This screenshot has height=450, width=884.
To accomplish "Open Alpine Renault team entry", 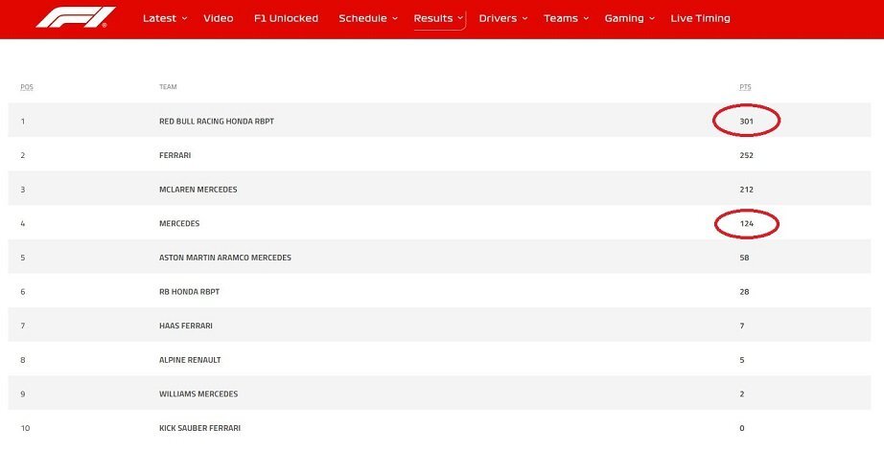I will pyautogui.click(x=190, y=360).
